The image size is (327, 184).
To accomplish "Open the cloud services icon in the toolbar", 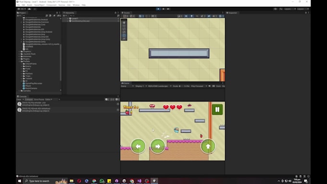I will click(29, 9).
